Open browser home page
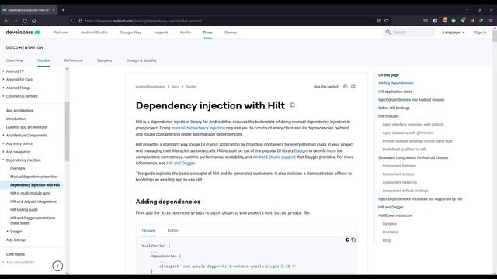Screen dimensions: 497x279 (34, 21)
